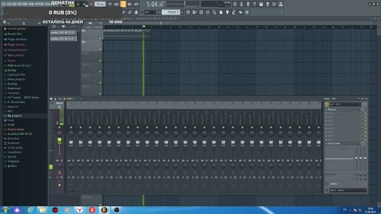381x214 pixels.
Task: Open mixer input In 1 - In 2 dropdown
Action: (x=345, y=105)
